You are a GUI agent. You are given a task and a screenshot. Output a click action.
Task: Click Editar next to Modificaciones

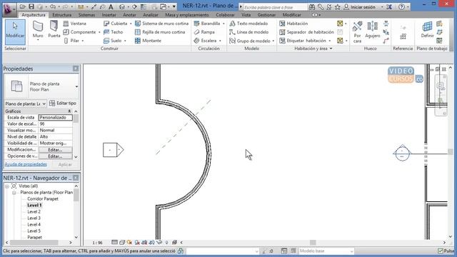coord(55,150)
